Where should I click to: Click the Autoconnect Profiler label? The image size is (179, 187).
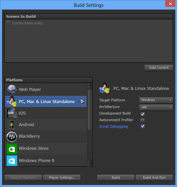(116, 120)
